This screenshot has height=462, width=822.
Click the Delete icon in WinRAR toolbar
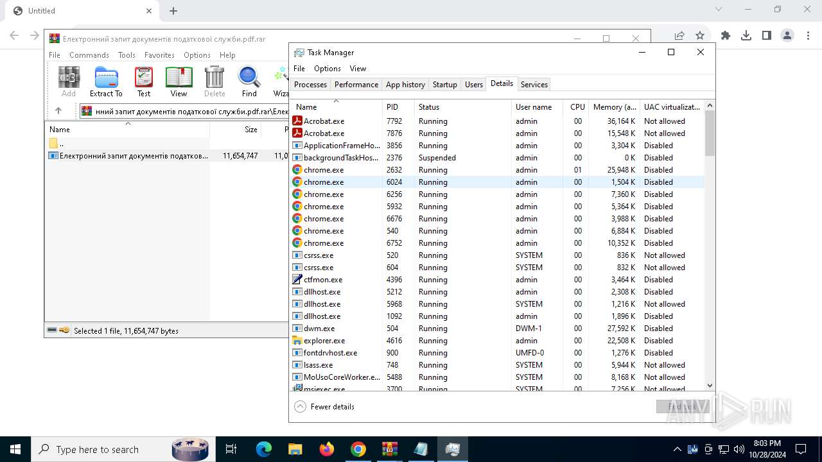214,81
